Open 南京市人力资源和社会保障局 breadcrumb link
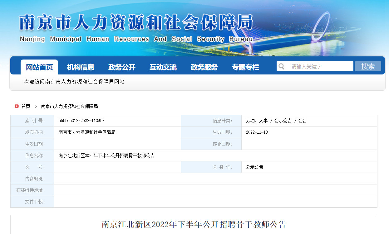This screenshot has width=389, height=234. click(69, 106)
